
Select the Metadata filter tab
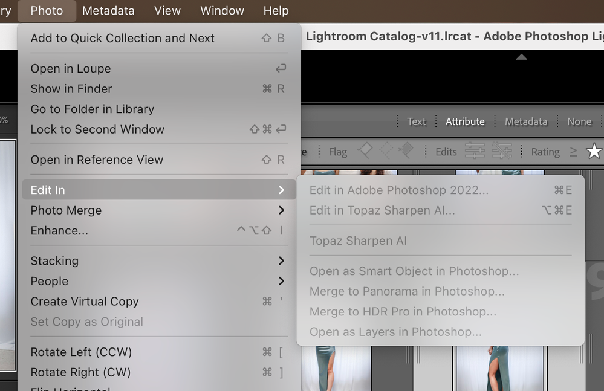coord(525,121)
